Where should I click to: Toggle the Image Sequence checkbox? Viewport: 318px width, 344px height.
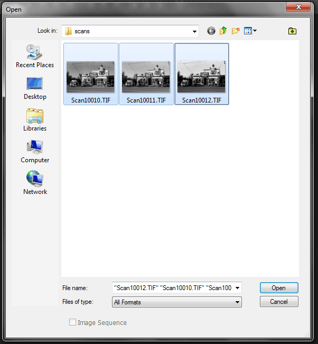(x=72, y=322)
